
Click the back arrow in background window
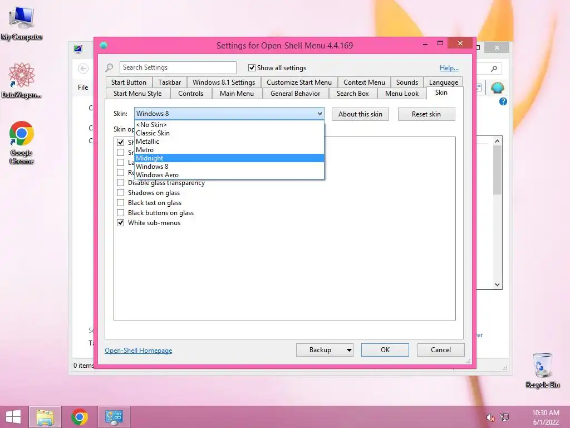click(83, 69)
